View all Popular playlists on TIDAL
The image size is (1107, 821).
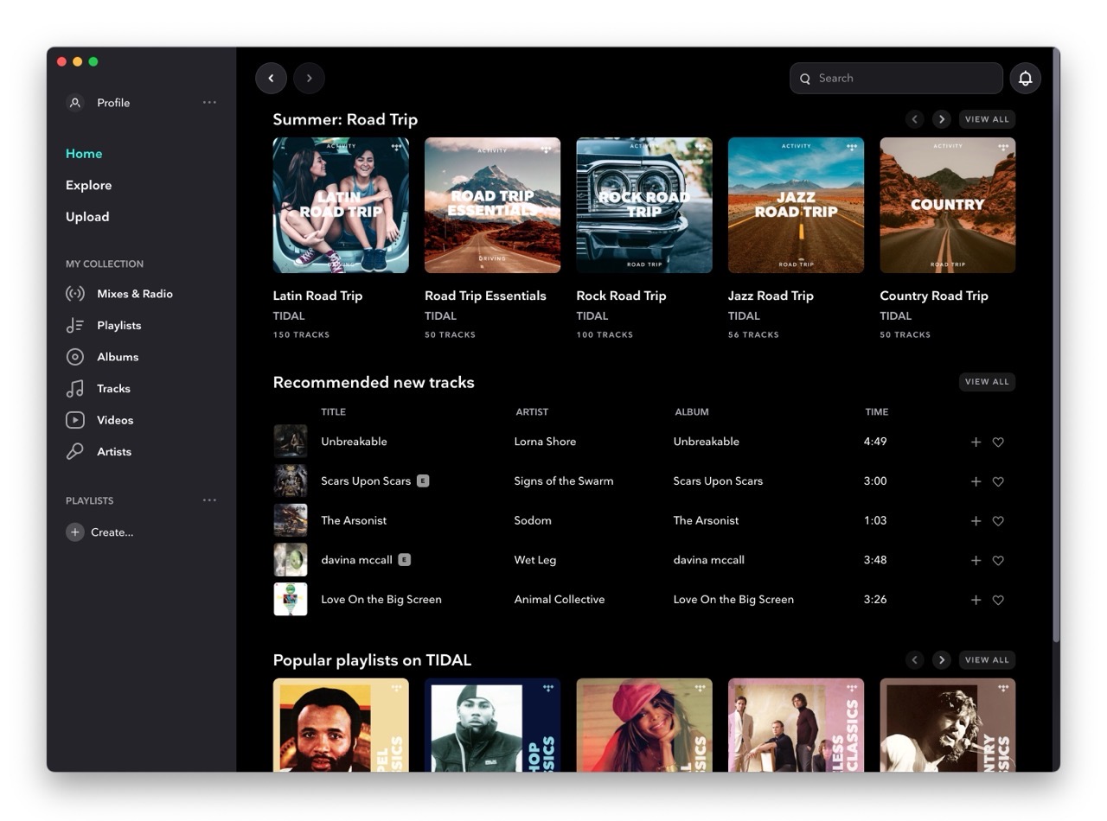(x=987, y=660)
